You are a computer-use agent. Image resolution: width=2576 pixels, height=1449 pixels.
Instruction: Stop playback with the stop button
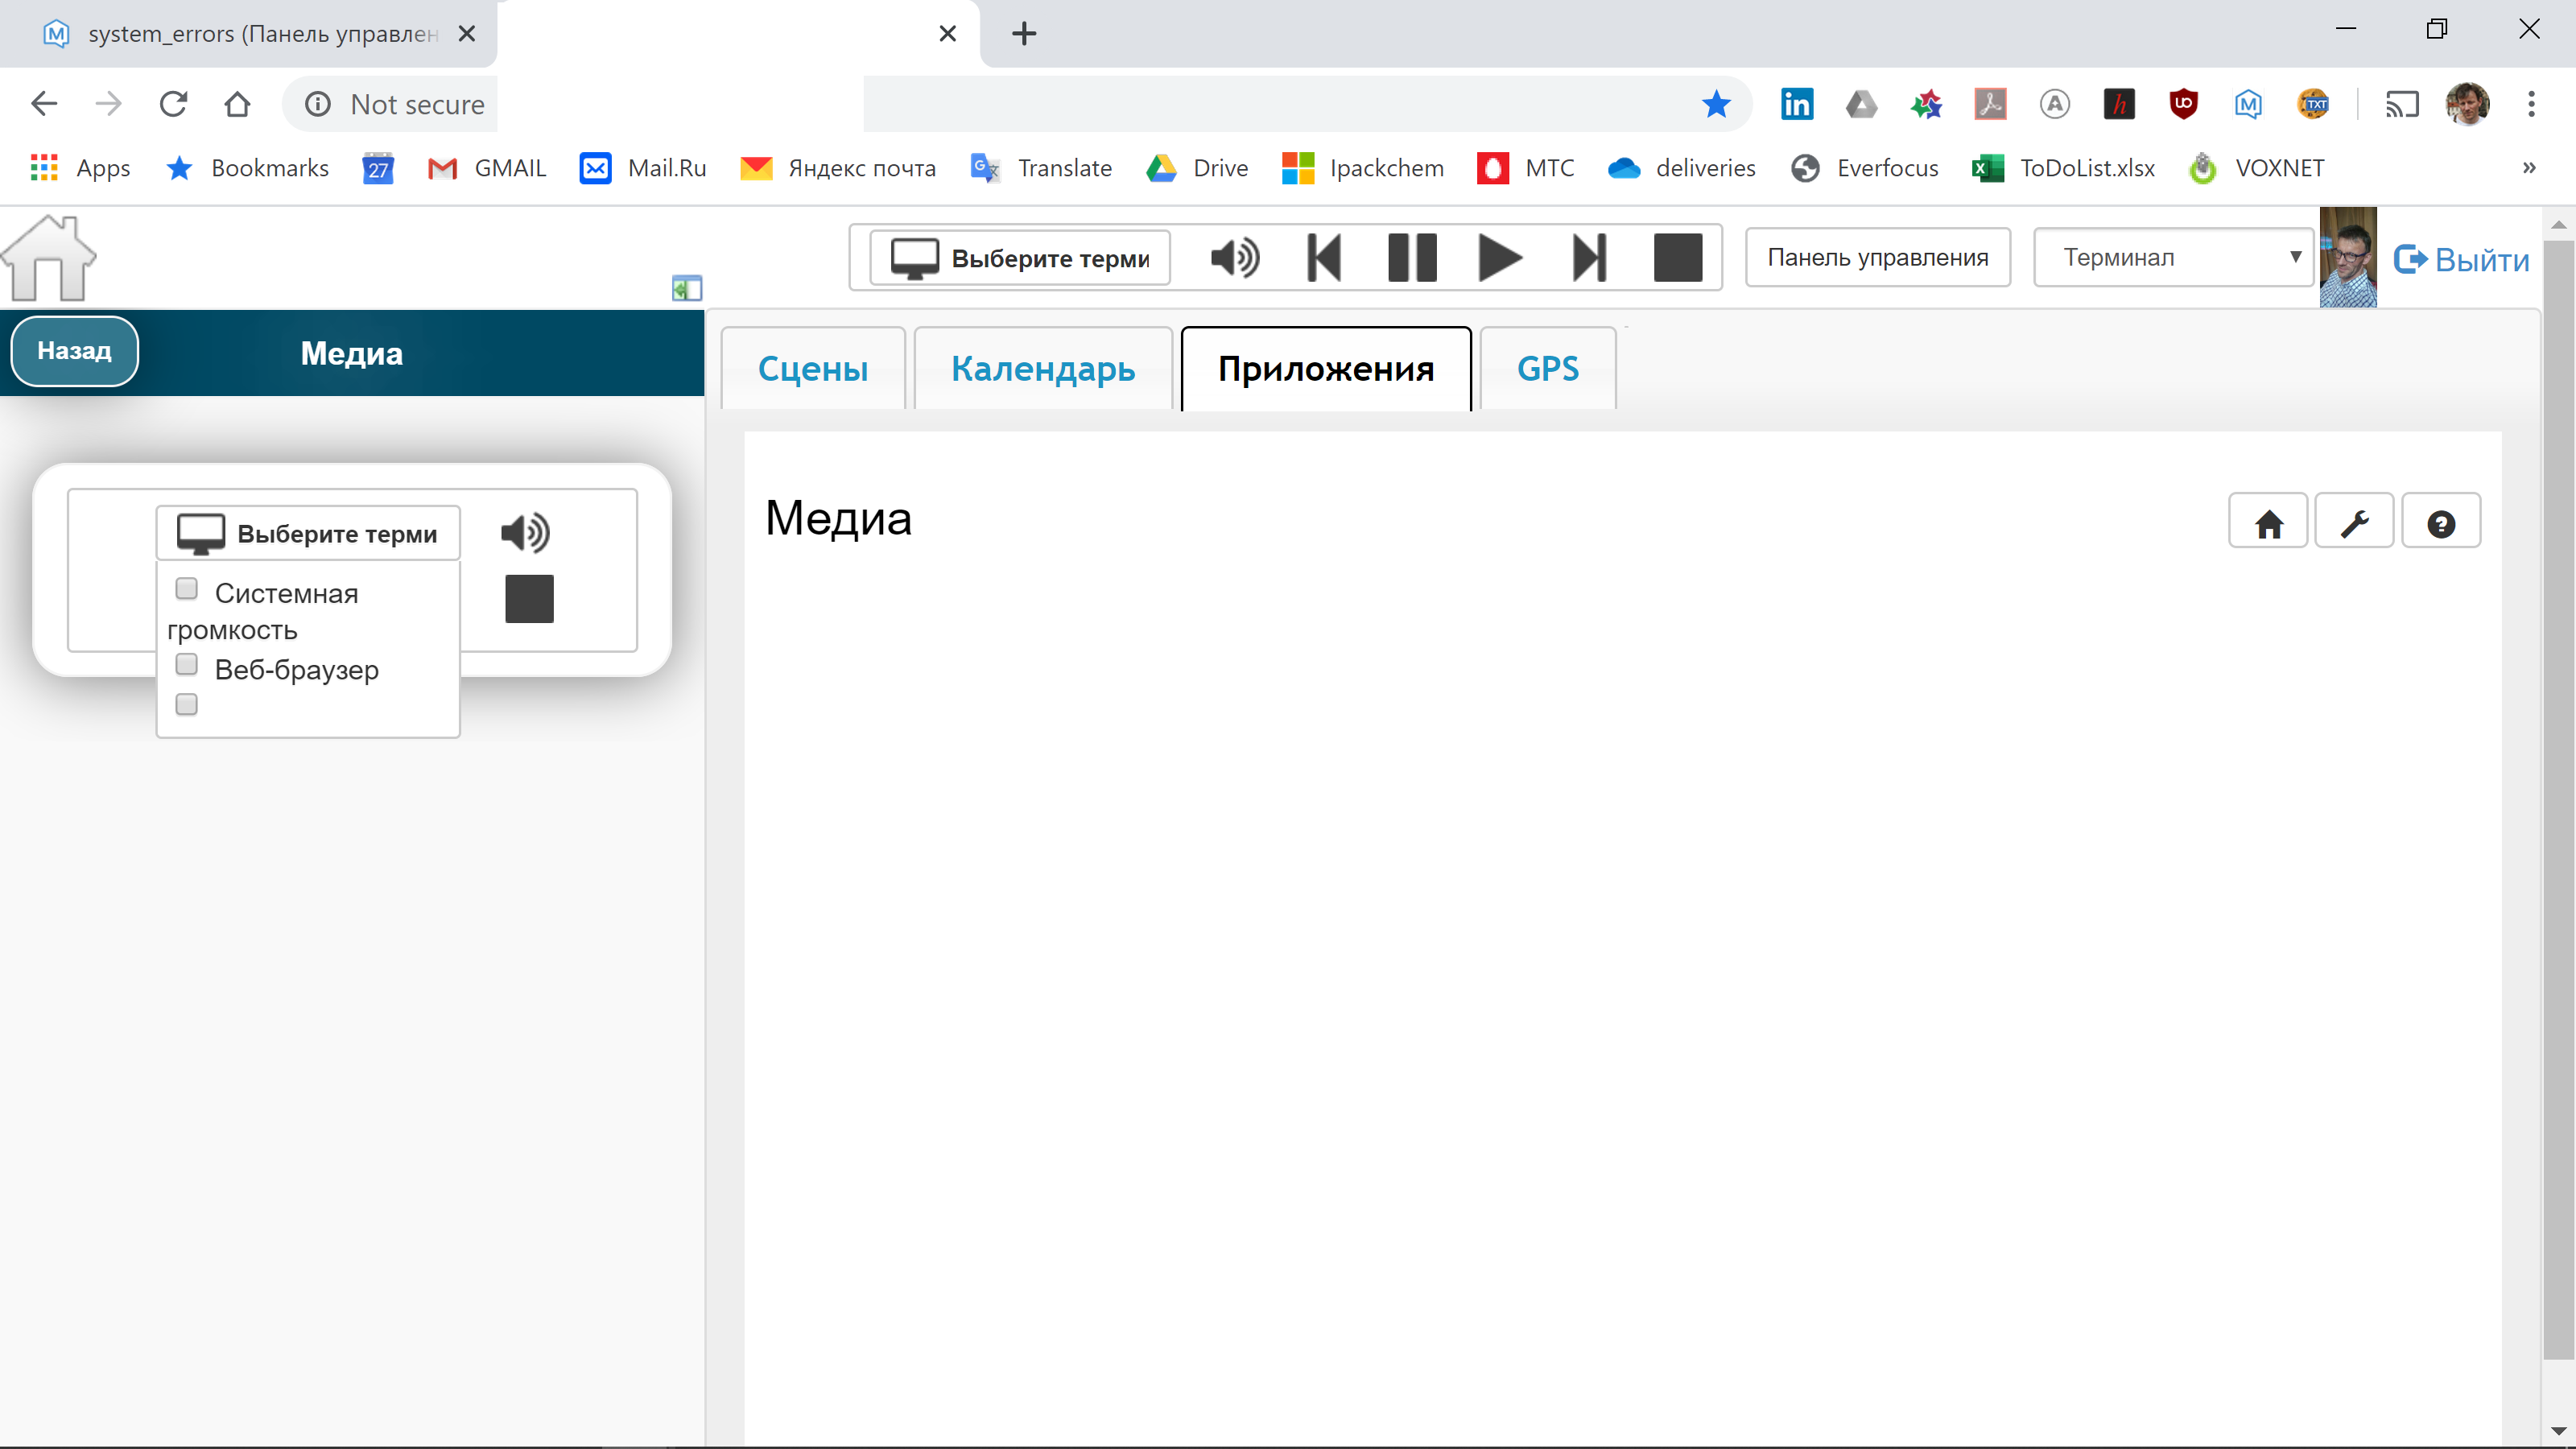pos(1678,257)
